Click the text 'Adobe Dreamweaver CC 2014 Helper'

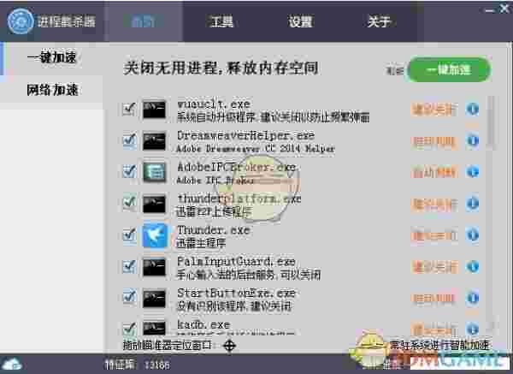255,149
